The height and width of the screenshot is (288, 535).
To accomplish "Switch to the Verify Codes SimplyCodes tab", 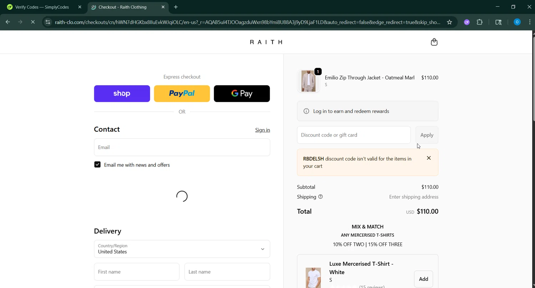I will [44, 7].
